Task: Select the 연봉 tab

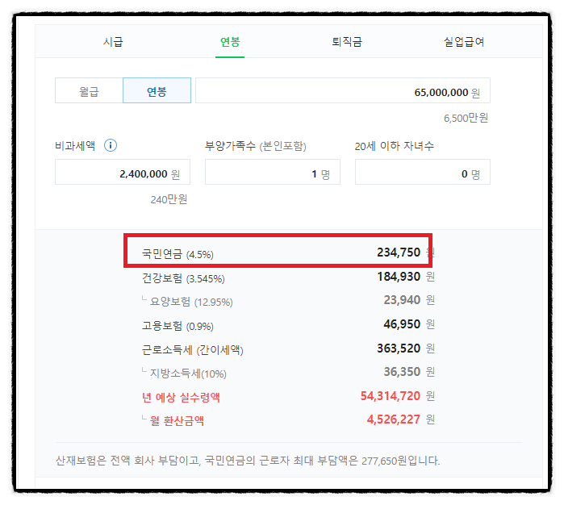Action: coord(230,42)
